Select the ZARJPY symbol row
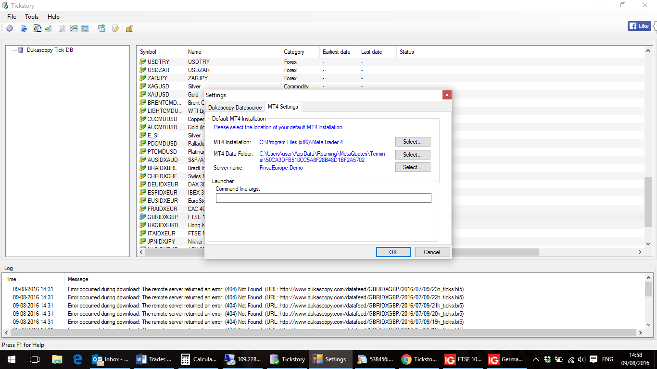Screen dimensions: 657x369 pyautogui.click(x=391, y=78)
